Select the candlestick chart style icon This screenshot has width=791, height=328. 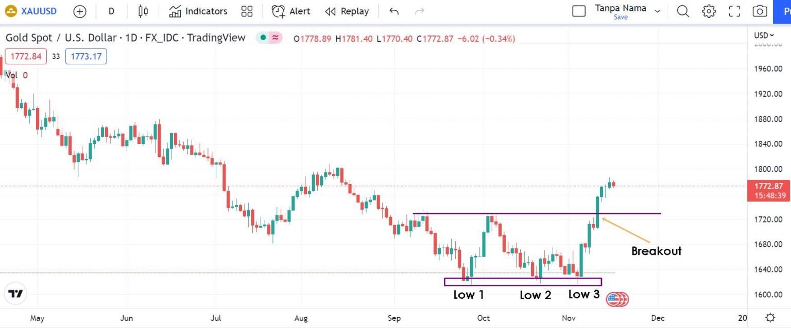(x=142, y=11)
